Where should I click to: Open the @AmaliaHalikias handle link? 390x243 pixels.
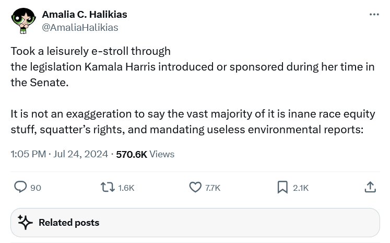(x=80, y=27)
